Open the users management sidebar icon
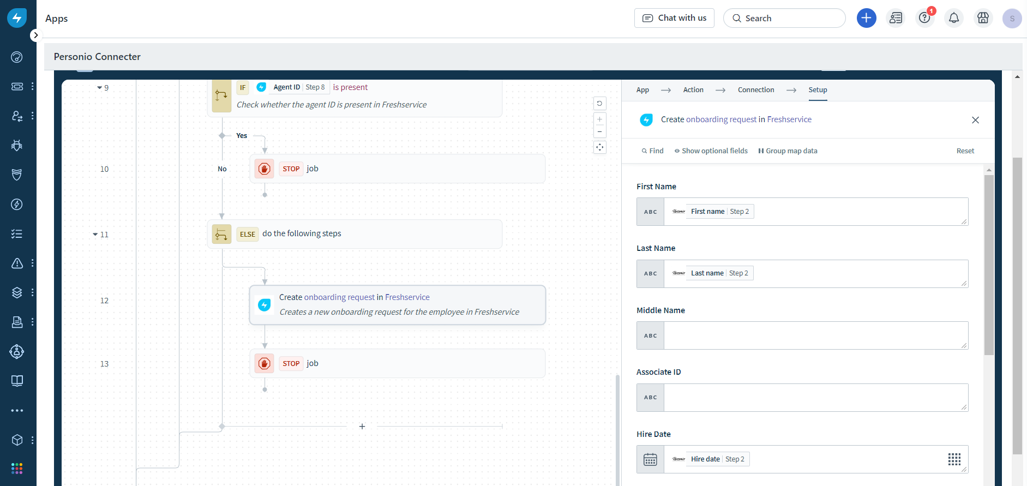Viewport: 1027px width, 486px height. (17, 116)
